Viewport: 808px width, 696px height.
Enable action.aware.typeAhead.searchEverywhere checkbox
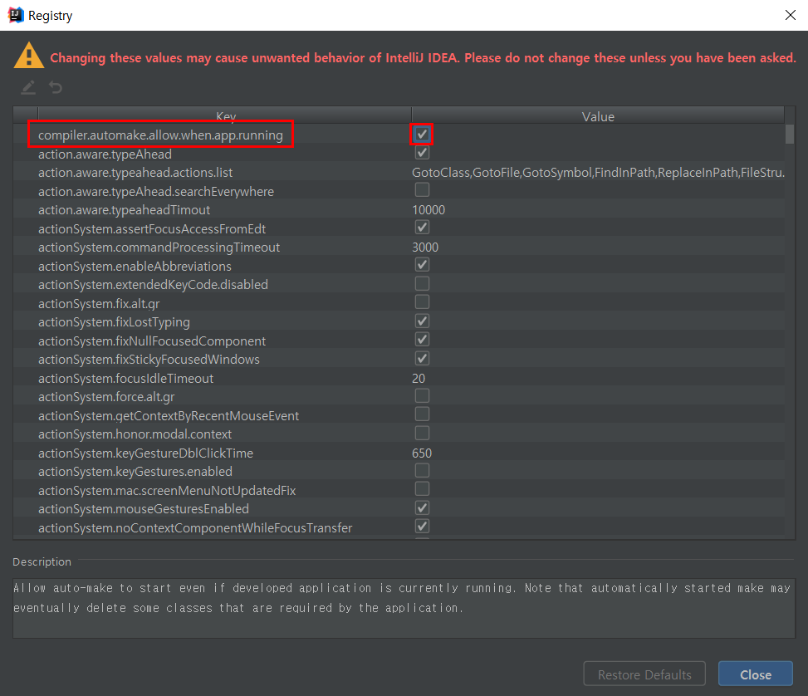(x=422, y=190)
